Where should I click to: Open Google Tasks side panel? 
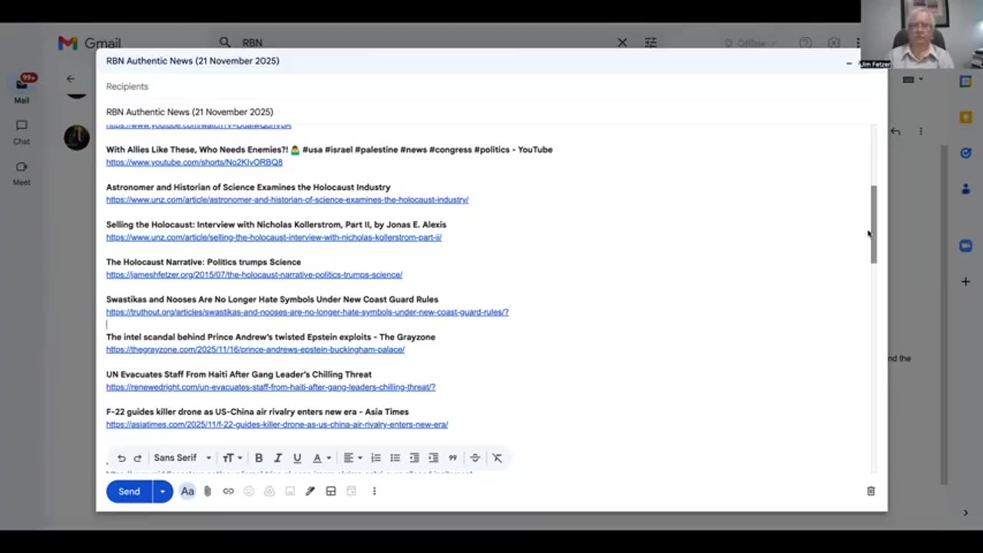966,153
